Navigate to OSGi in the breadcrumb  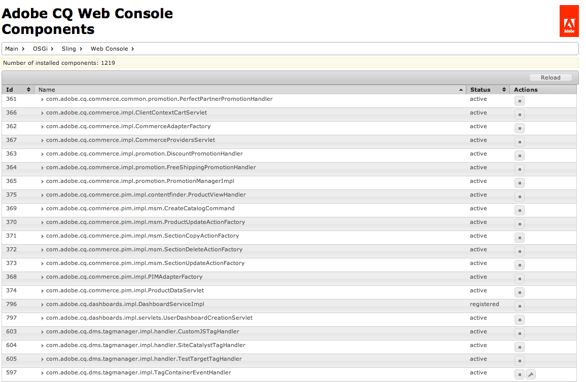click(x=39, y=48)
